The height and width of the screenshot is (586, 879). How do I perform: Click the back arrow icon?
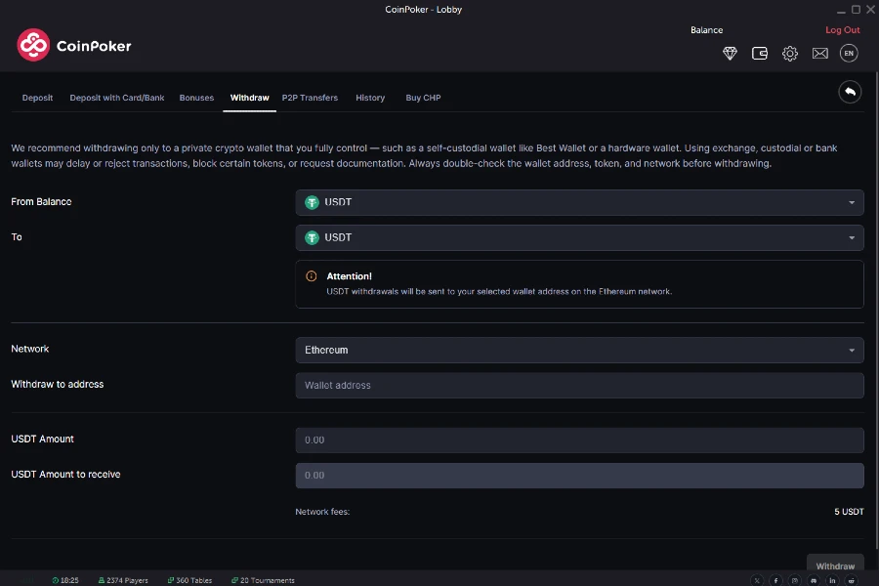(849, 91)
